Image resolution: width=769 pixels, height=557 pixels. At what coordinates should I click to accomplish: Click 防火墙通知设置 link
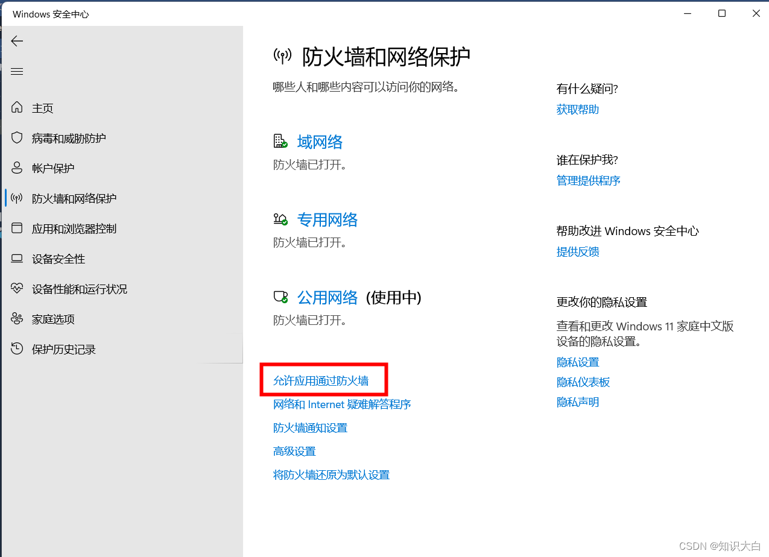(x=310, y=427)
